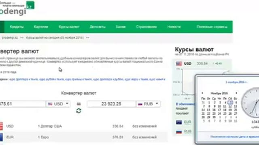The image size is (259, 145).
Task: Click the Конвертер валют form title
Action: (x=79, y=93)
